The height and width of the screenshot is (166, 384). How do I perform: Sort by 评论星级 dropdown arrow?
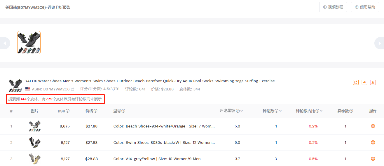242,111
